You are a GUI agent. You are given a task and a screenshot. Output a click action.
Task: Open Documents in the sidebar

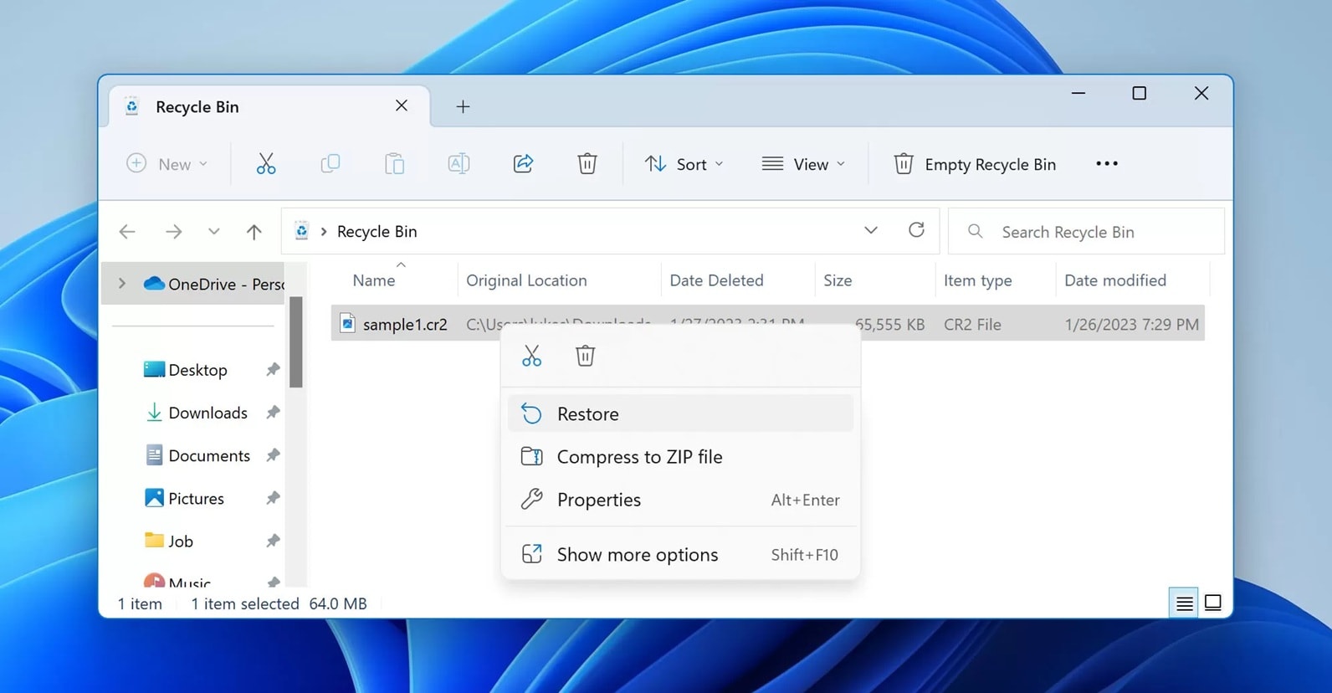point(197,455)
